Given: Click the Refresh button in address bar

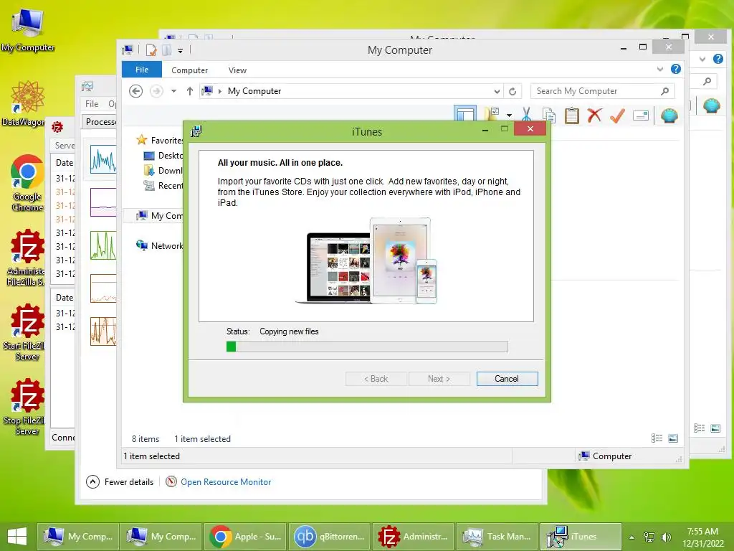Looking at the screenshot, I should (513, 91).
